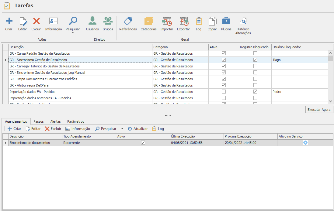Click the Exportar calendar icon
The width and height of the screenshot is (334, 211).
(x=183, y=21)
